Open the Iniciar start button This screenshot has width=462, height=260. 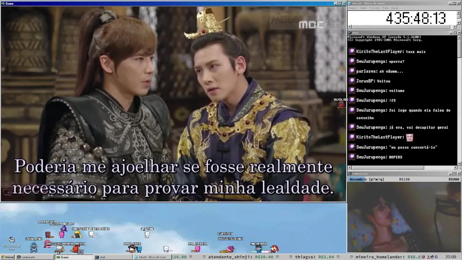[7, 257]
